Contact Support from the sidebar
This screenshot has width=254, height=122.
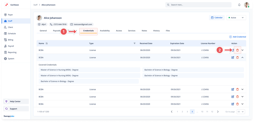pyautogui.click(x=16, y=109)
